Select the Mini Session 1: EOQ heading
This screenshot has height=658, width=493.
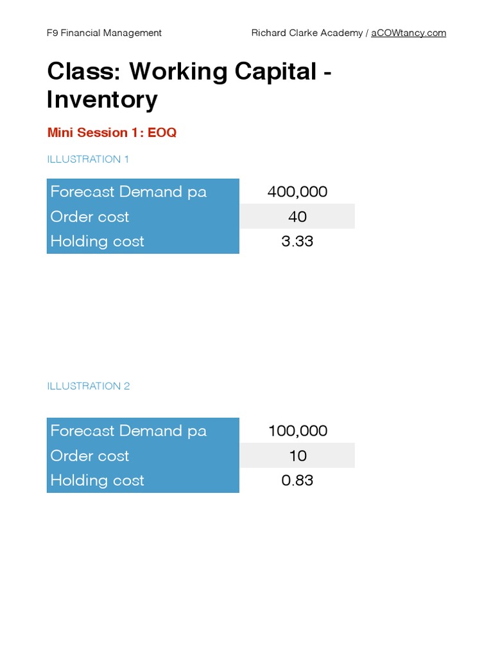point(112,133)
